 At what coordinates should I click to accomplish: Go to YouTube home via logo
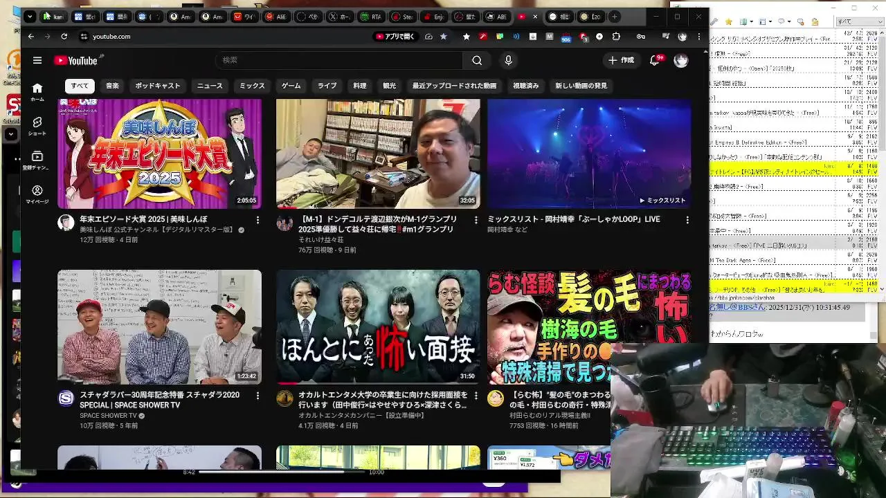coord(76,60)
